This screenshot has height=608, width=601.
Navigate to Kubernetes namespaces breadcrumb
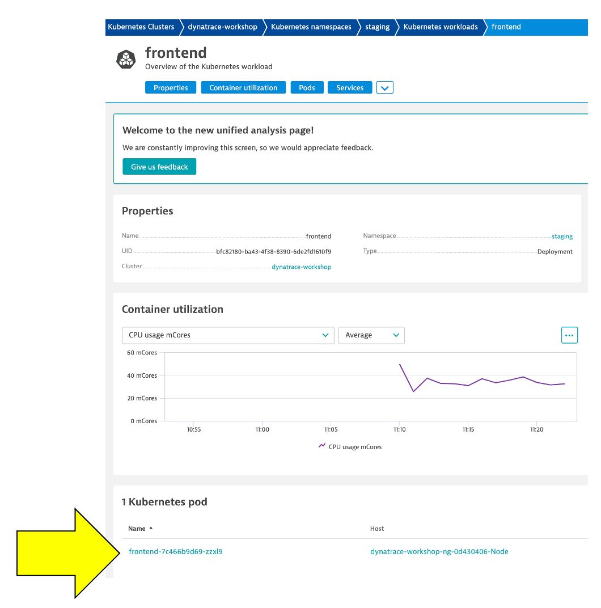tap(311, 27)
